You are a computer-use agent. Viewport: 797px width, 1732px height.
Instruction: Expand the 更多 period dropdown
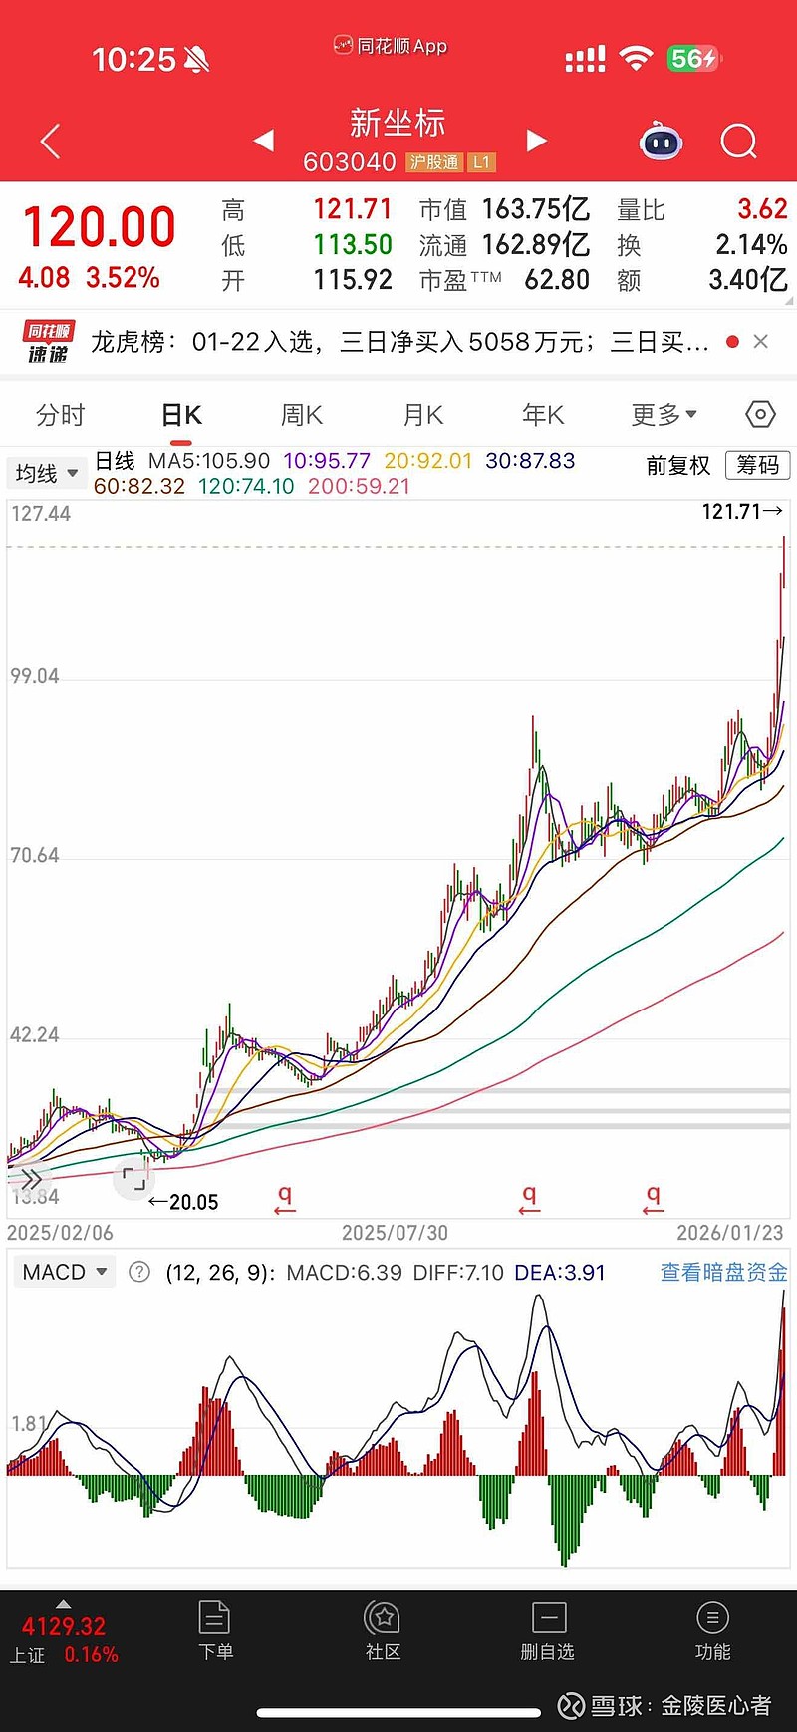point(664,415)
